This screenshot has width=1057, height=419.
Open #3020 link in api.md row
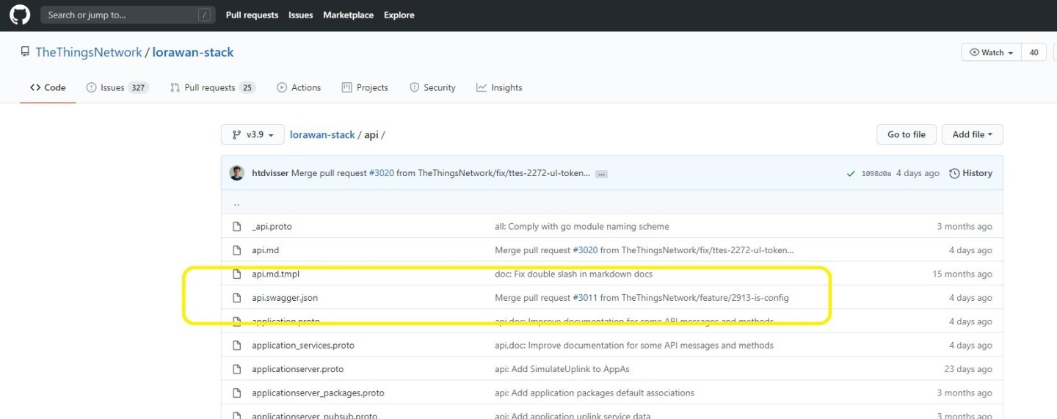[585, 250]
